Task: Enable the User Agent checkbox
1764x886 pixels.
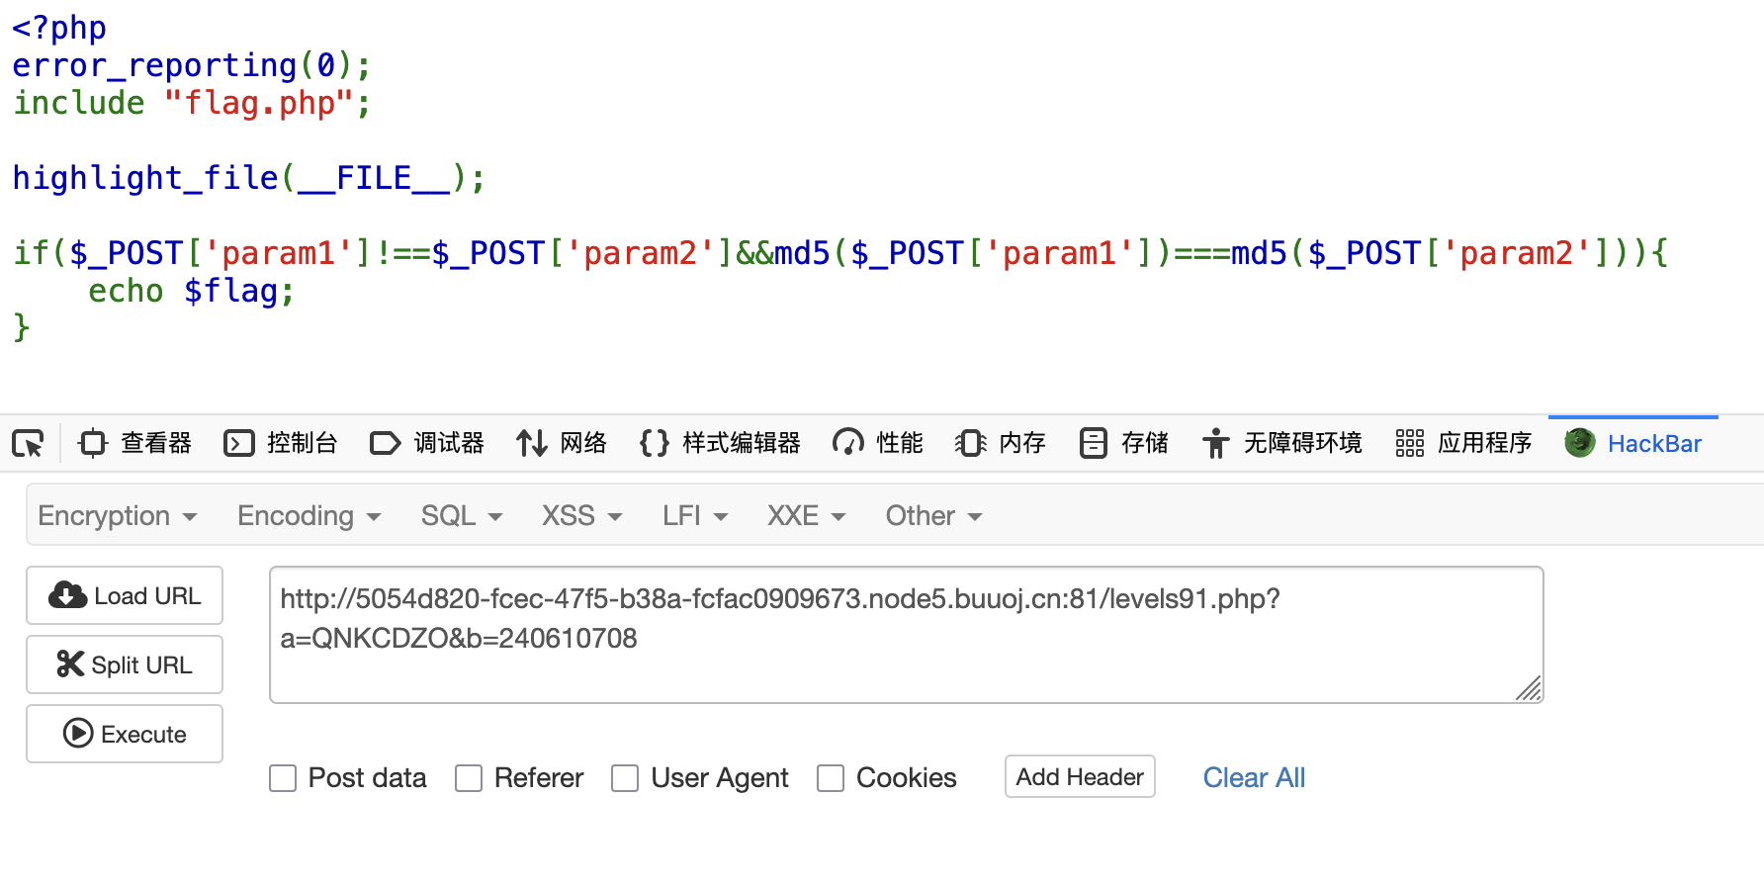Action: (x=625, y=778)
